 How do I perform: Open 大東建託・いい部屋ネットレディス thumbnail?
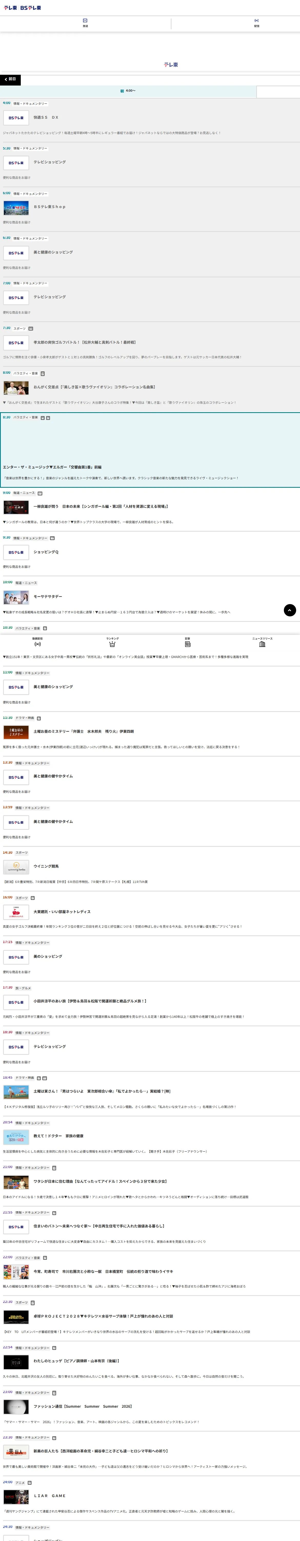16,912
